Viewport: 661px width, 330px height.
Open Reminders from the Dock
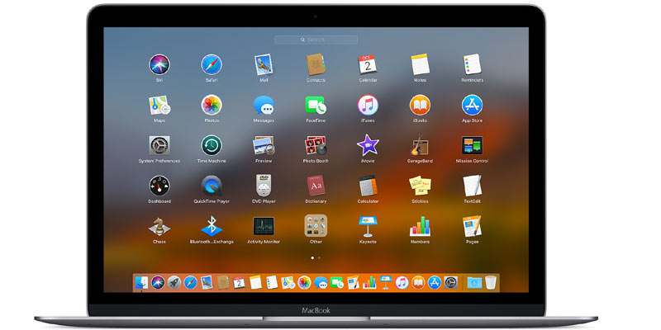(x=272, y=282)
